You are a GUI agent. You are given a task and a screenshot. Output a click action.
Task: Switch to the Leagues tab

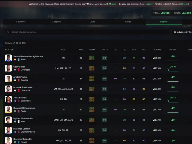pos(57,22)
